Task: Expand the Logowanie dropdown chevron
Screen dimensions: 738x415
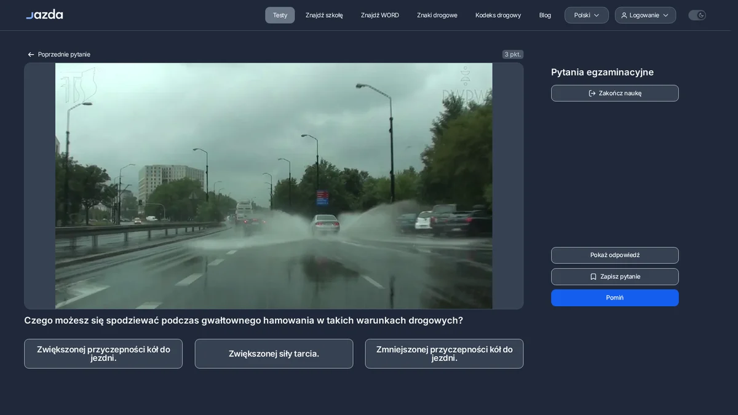Action: point(665,15)
